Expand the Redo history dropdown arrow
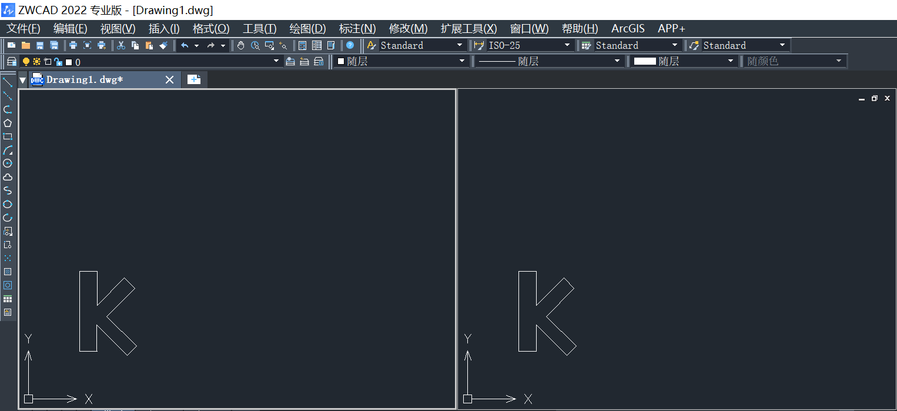Image resolution: width=897 pixels, height=411 pixels. click(x=223, y=45)
